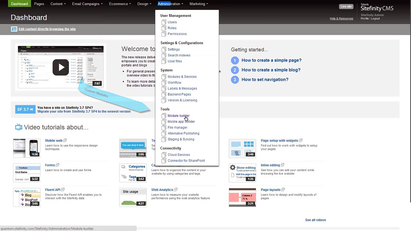
Task: Click the page icon beside Module builder
Action: [164, 116]
